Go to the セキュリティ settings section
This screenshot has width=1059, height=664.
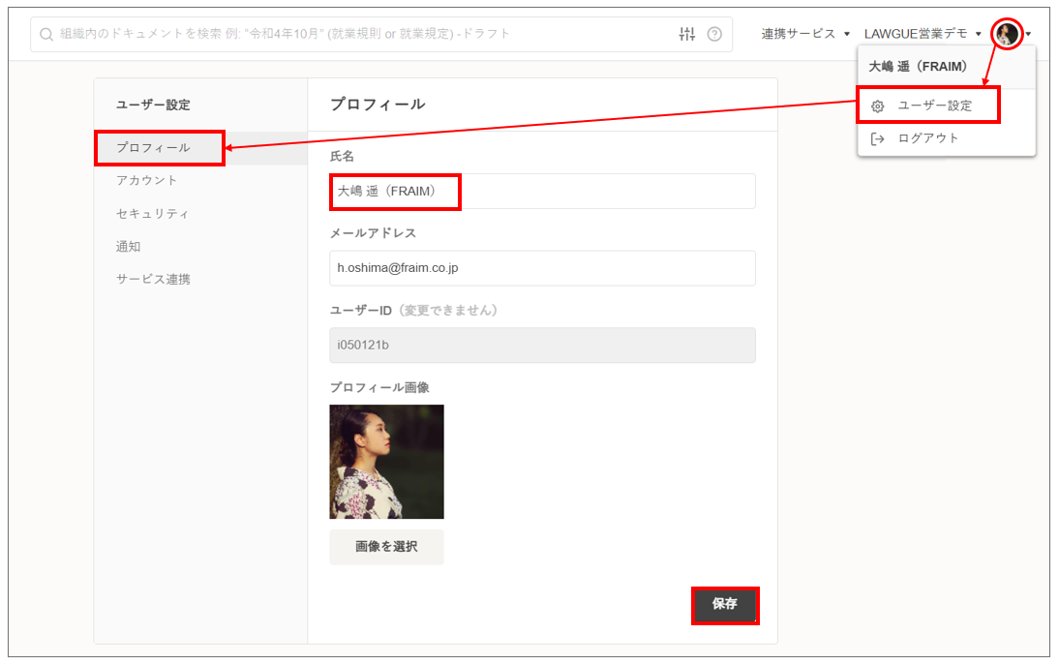pyautogui.click(x=153, y=213)
